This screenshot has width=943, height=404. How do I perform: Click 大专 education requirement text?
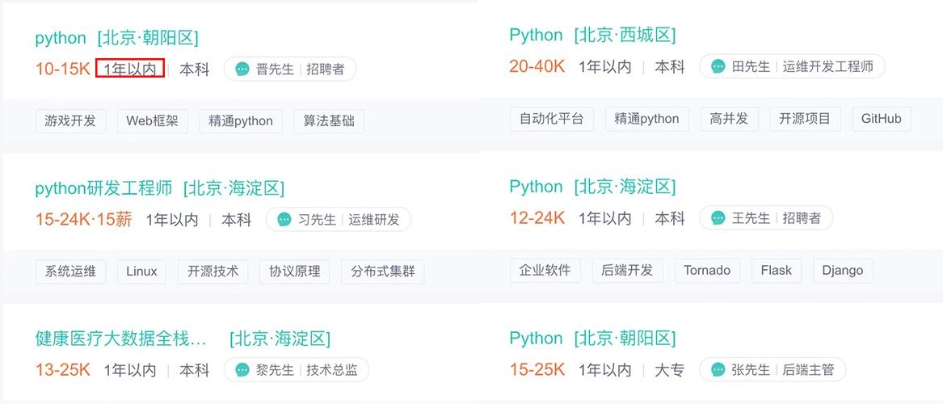(x=669, y=370)
